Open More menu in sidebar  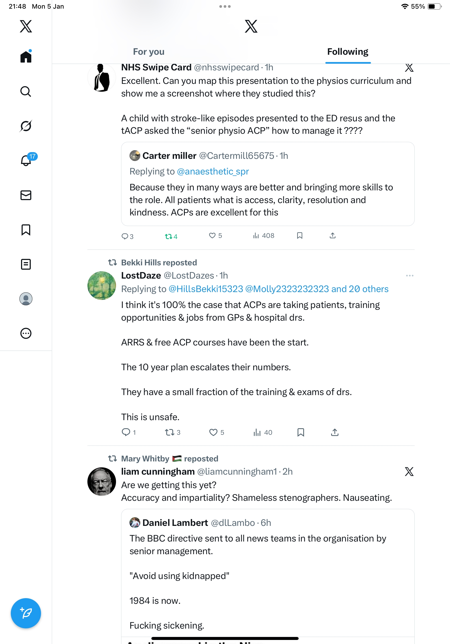pyautogui.click(x=26, y=333)
